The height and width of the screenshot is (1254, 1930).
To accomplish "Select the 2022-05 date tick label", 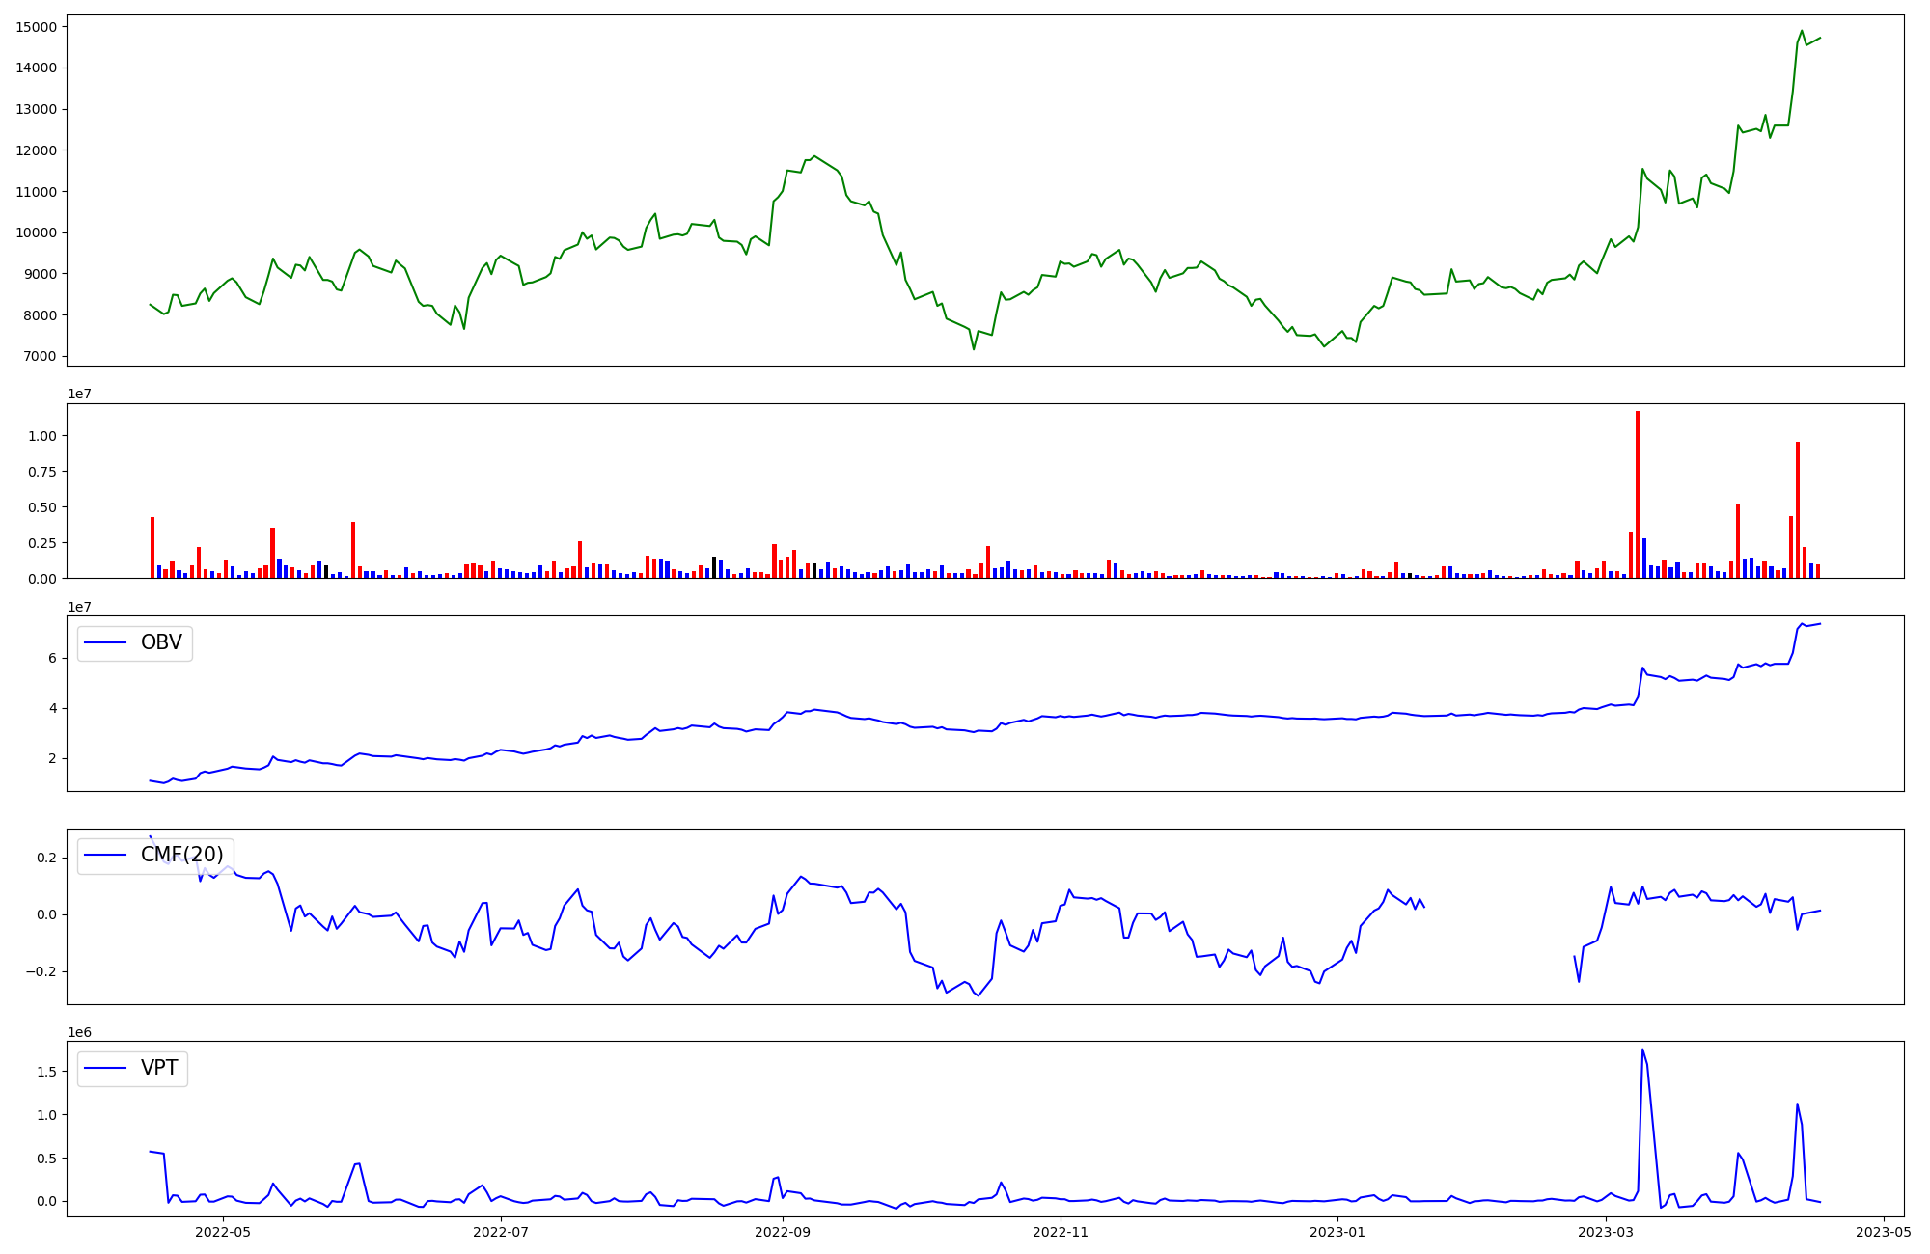I will point(223,1231).
